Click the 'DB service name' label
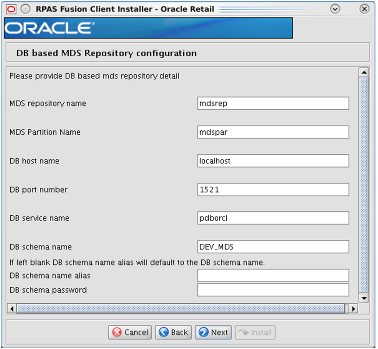Image resolution: width=378 pixels, height=349 pixels. [39, 218]
